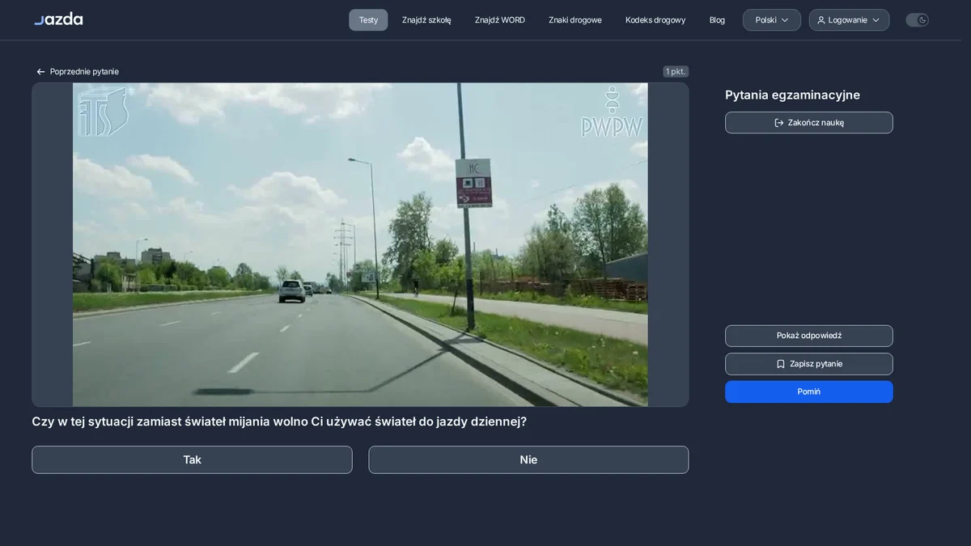Click Zakończ naukę button
971x546 pixels.
point(809,123)
